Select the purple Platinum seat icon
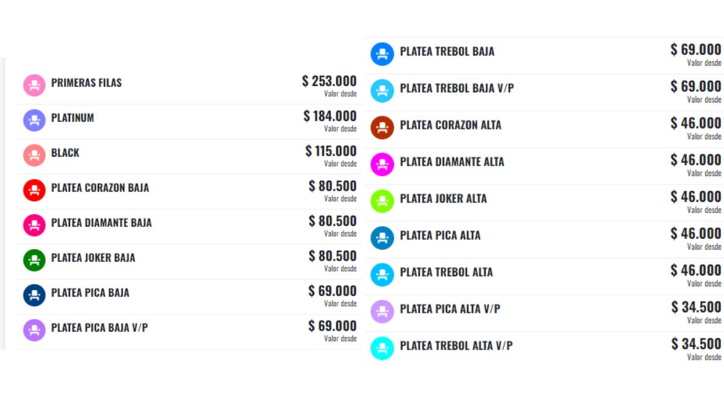 click(34, 120)
